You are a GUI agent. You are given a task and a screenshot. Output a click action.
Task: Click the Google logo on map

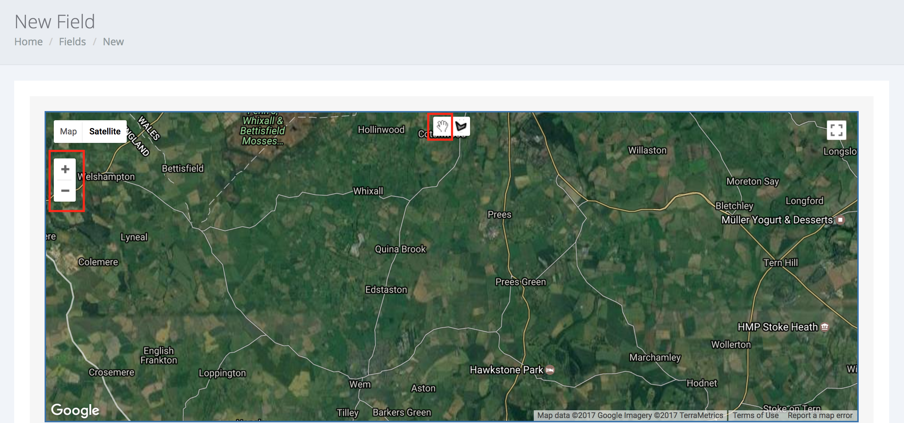[x=75, y=410]
